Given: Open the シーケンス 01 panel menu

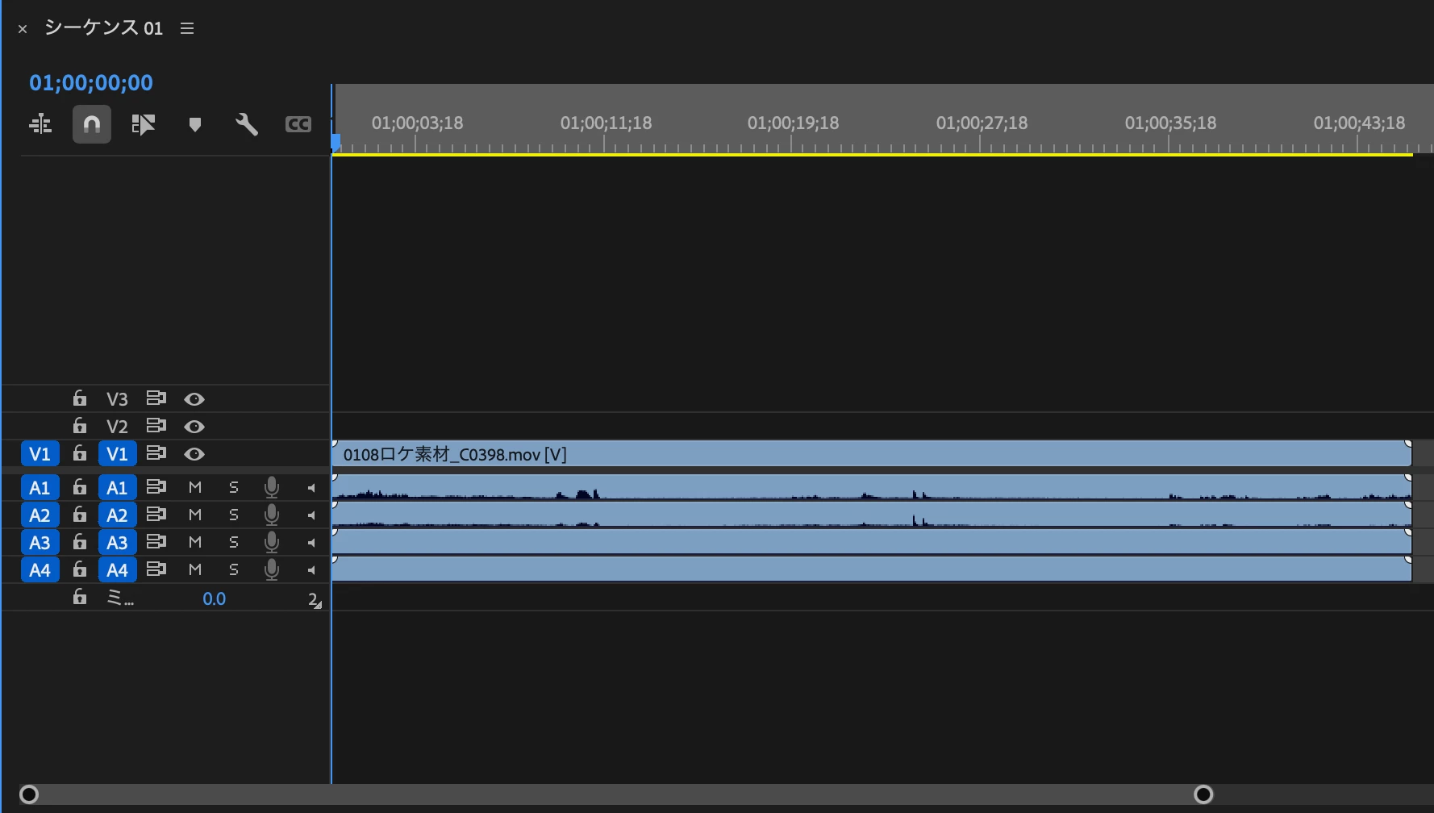Looking at the screenshot, I should 187,28.
